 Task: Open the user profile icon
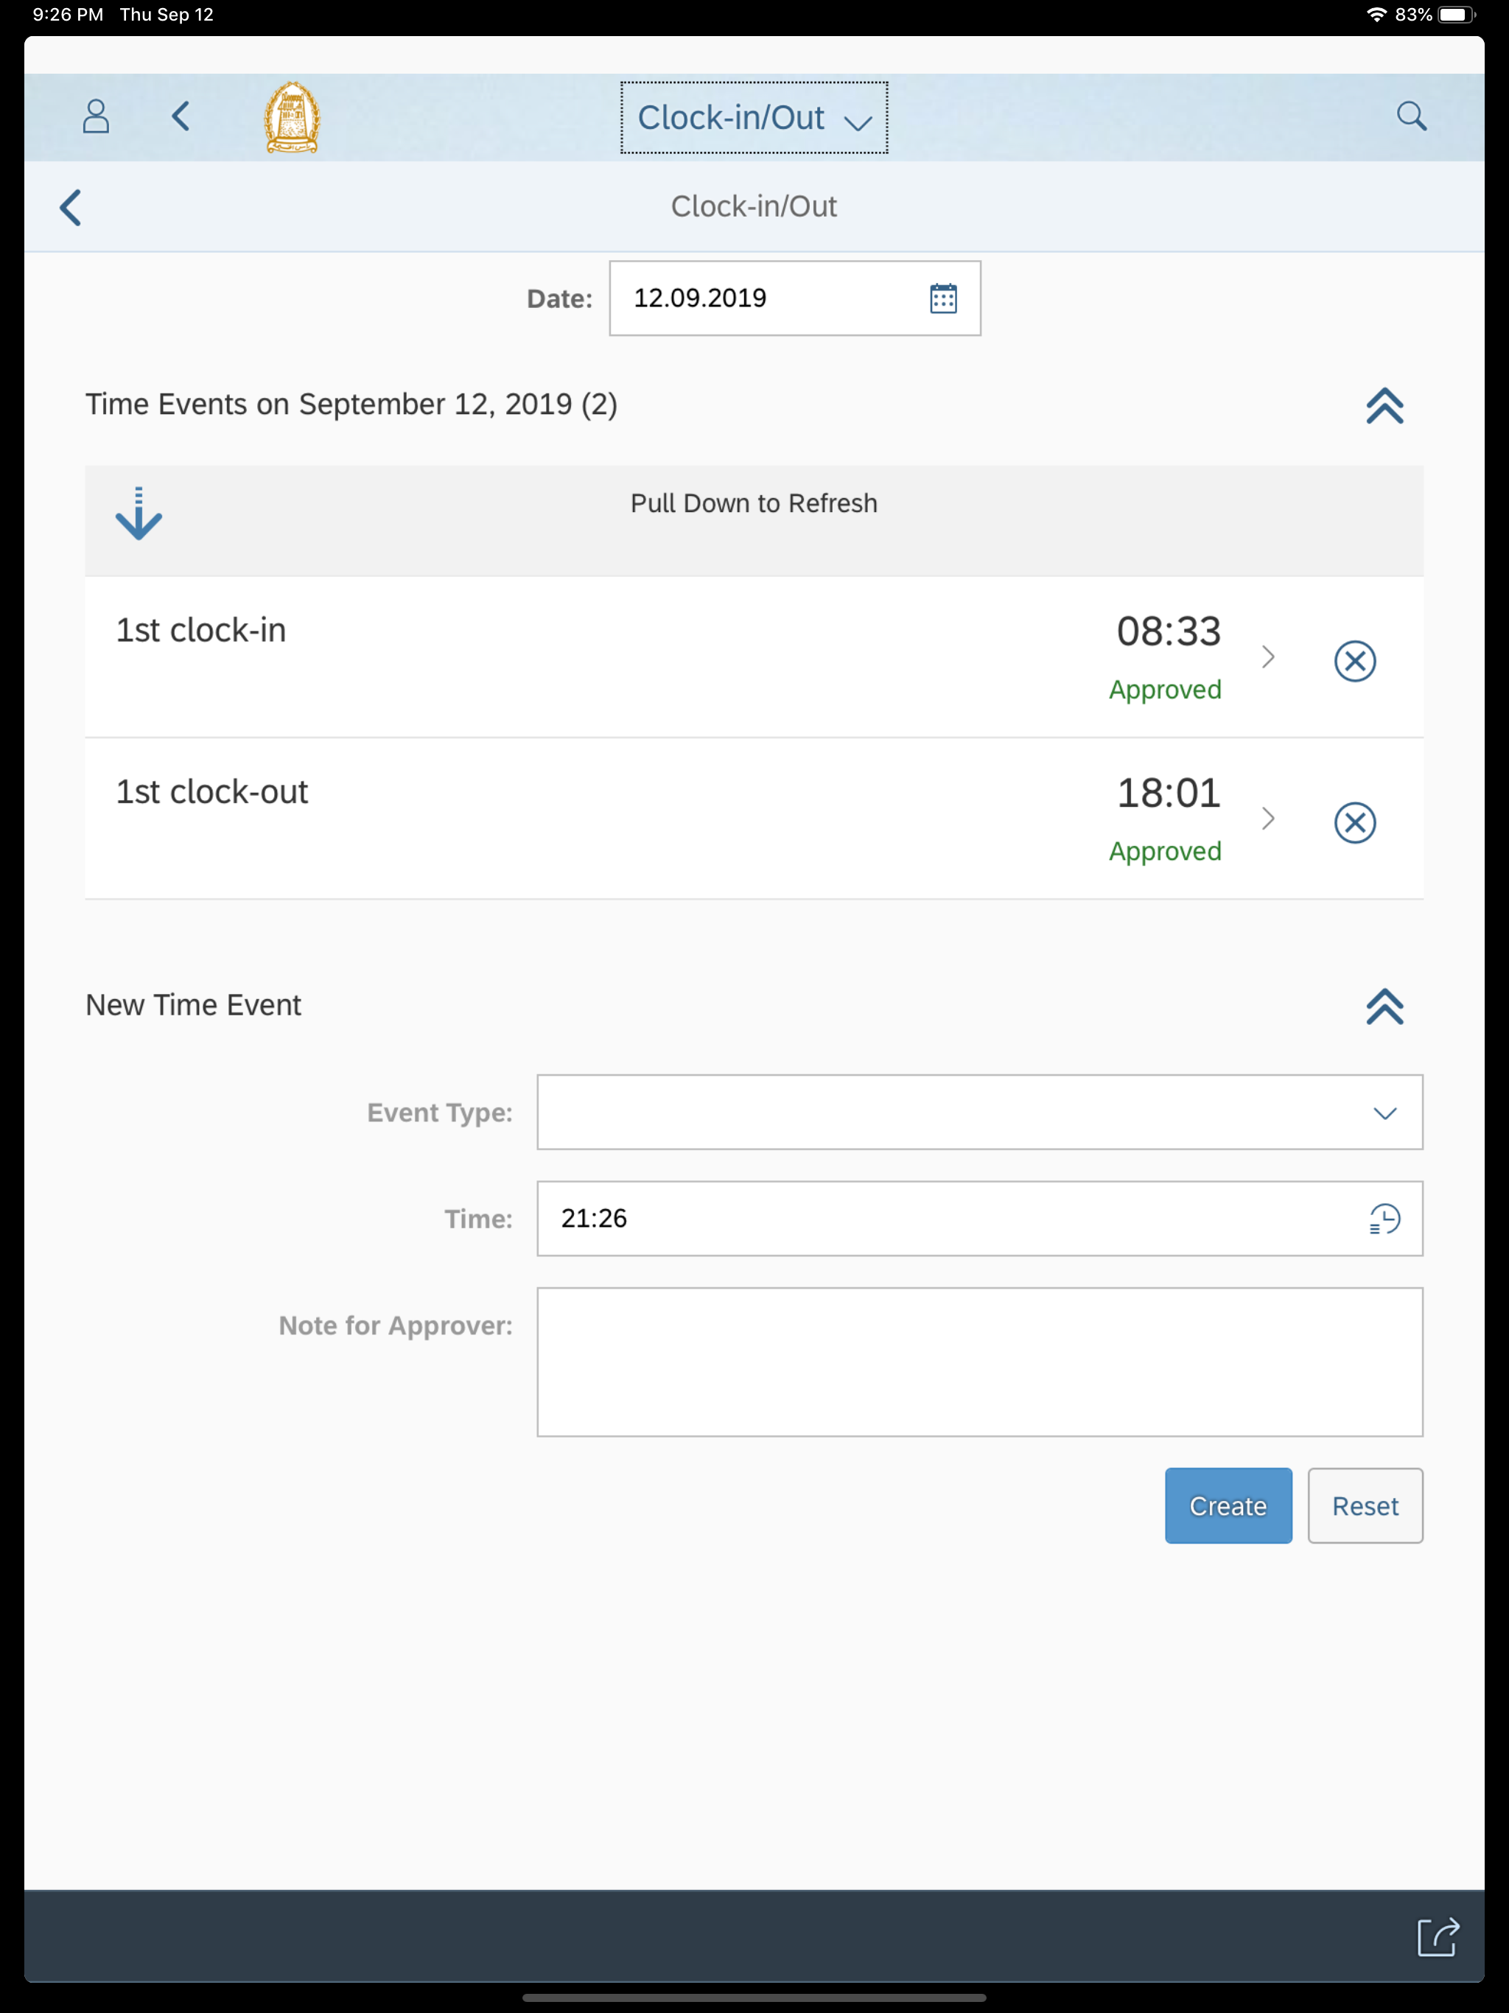pyautogui.click(x=96, y=116)
